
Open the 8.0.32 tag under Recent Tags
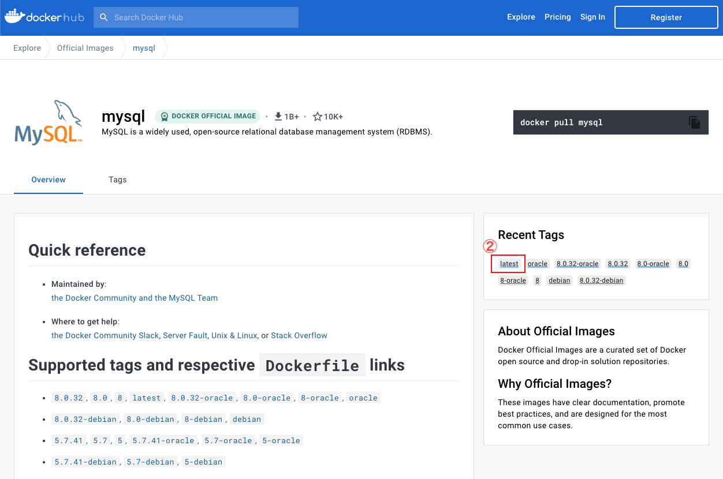click(x=618, y=264)
